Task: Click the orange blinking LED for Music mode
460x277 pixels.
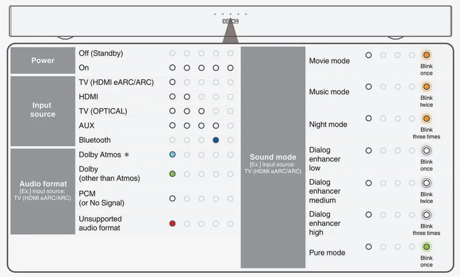Action: click(426, 87)
